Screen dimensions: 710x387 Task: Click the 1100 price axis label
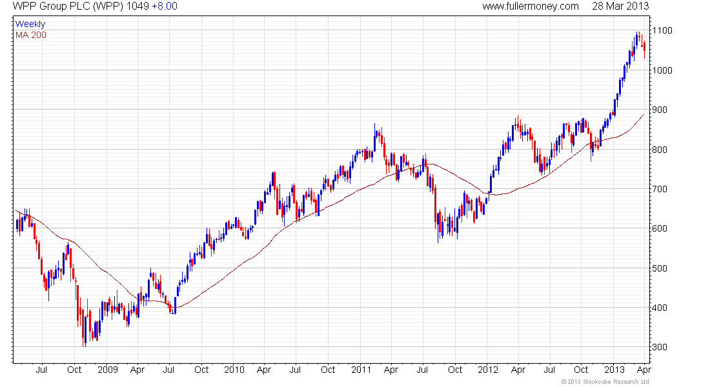coord(662,31)
